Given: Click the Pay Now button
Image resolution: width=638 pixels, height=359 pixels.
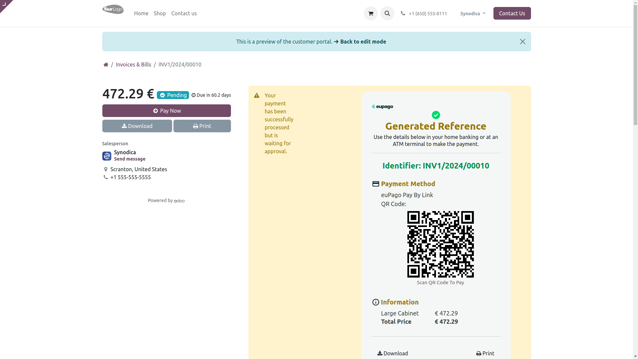Looking at the screenshot, I should coord(166,111).
